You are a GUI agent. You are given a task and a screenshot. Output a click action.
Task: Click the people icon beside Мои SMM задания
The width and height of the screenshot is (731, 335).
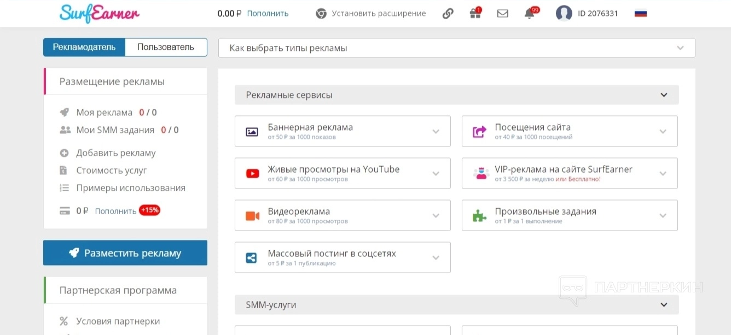pyautogui.click(x=65, y=130)
